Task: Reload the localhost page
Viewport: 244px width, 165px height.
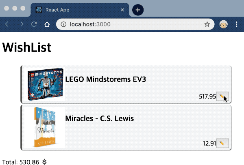Action: (34, 24)
